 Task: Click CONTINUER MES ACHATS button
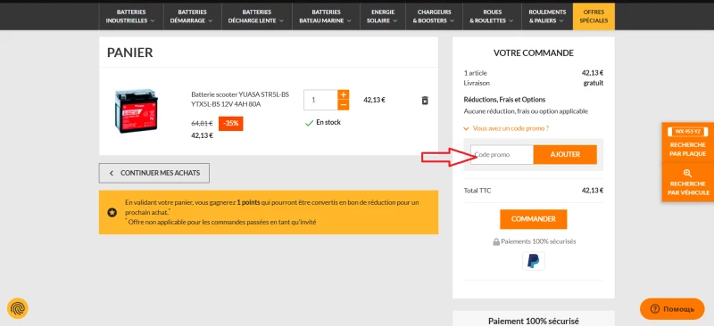coord(154,173)
